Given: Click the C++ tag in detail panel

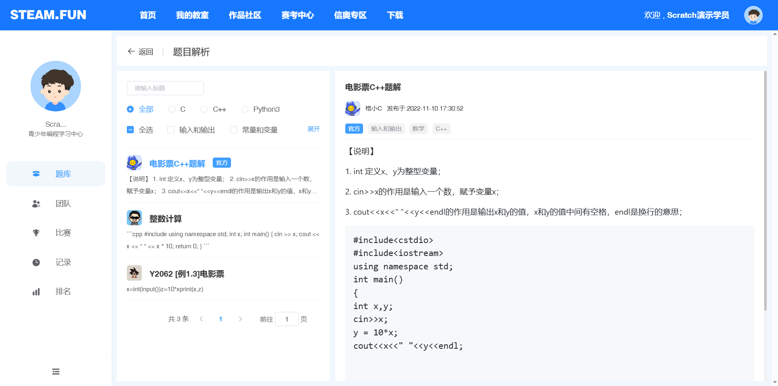Looking at the screenshot, I should pos(441,129).
